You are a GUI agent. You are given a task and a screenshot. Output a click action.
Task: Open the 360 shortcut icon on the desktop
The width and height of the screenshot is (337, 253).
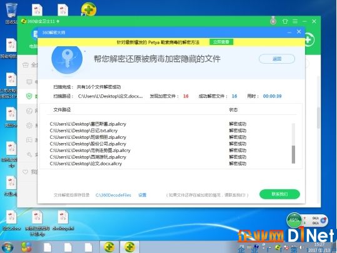(x=89, y=9)
